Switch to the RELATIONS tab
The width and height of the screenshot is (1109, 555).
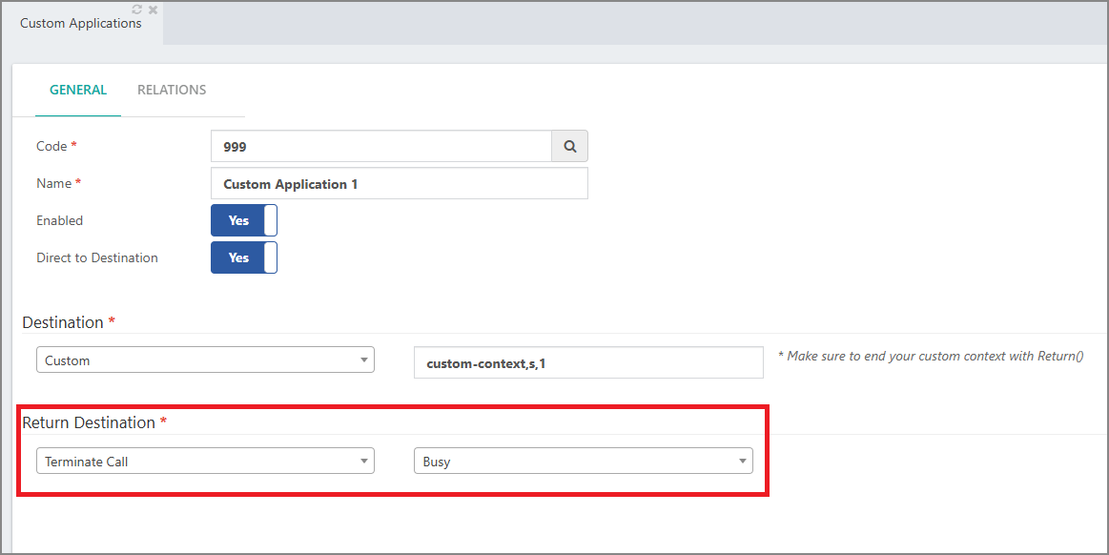172,90
